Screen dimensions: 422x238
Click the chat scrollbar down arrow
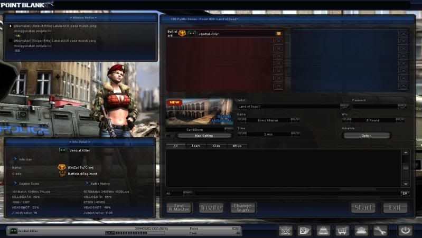pos(406,184)
